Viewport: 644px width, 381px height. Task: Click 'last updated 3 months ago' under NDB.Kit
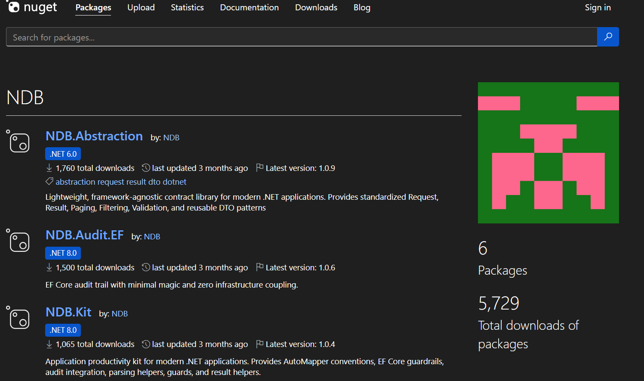click(x=200, y=344)
